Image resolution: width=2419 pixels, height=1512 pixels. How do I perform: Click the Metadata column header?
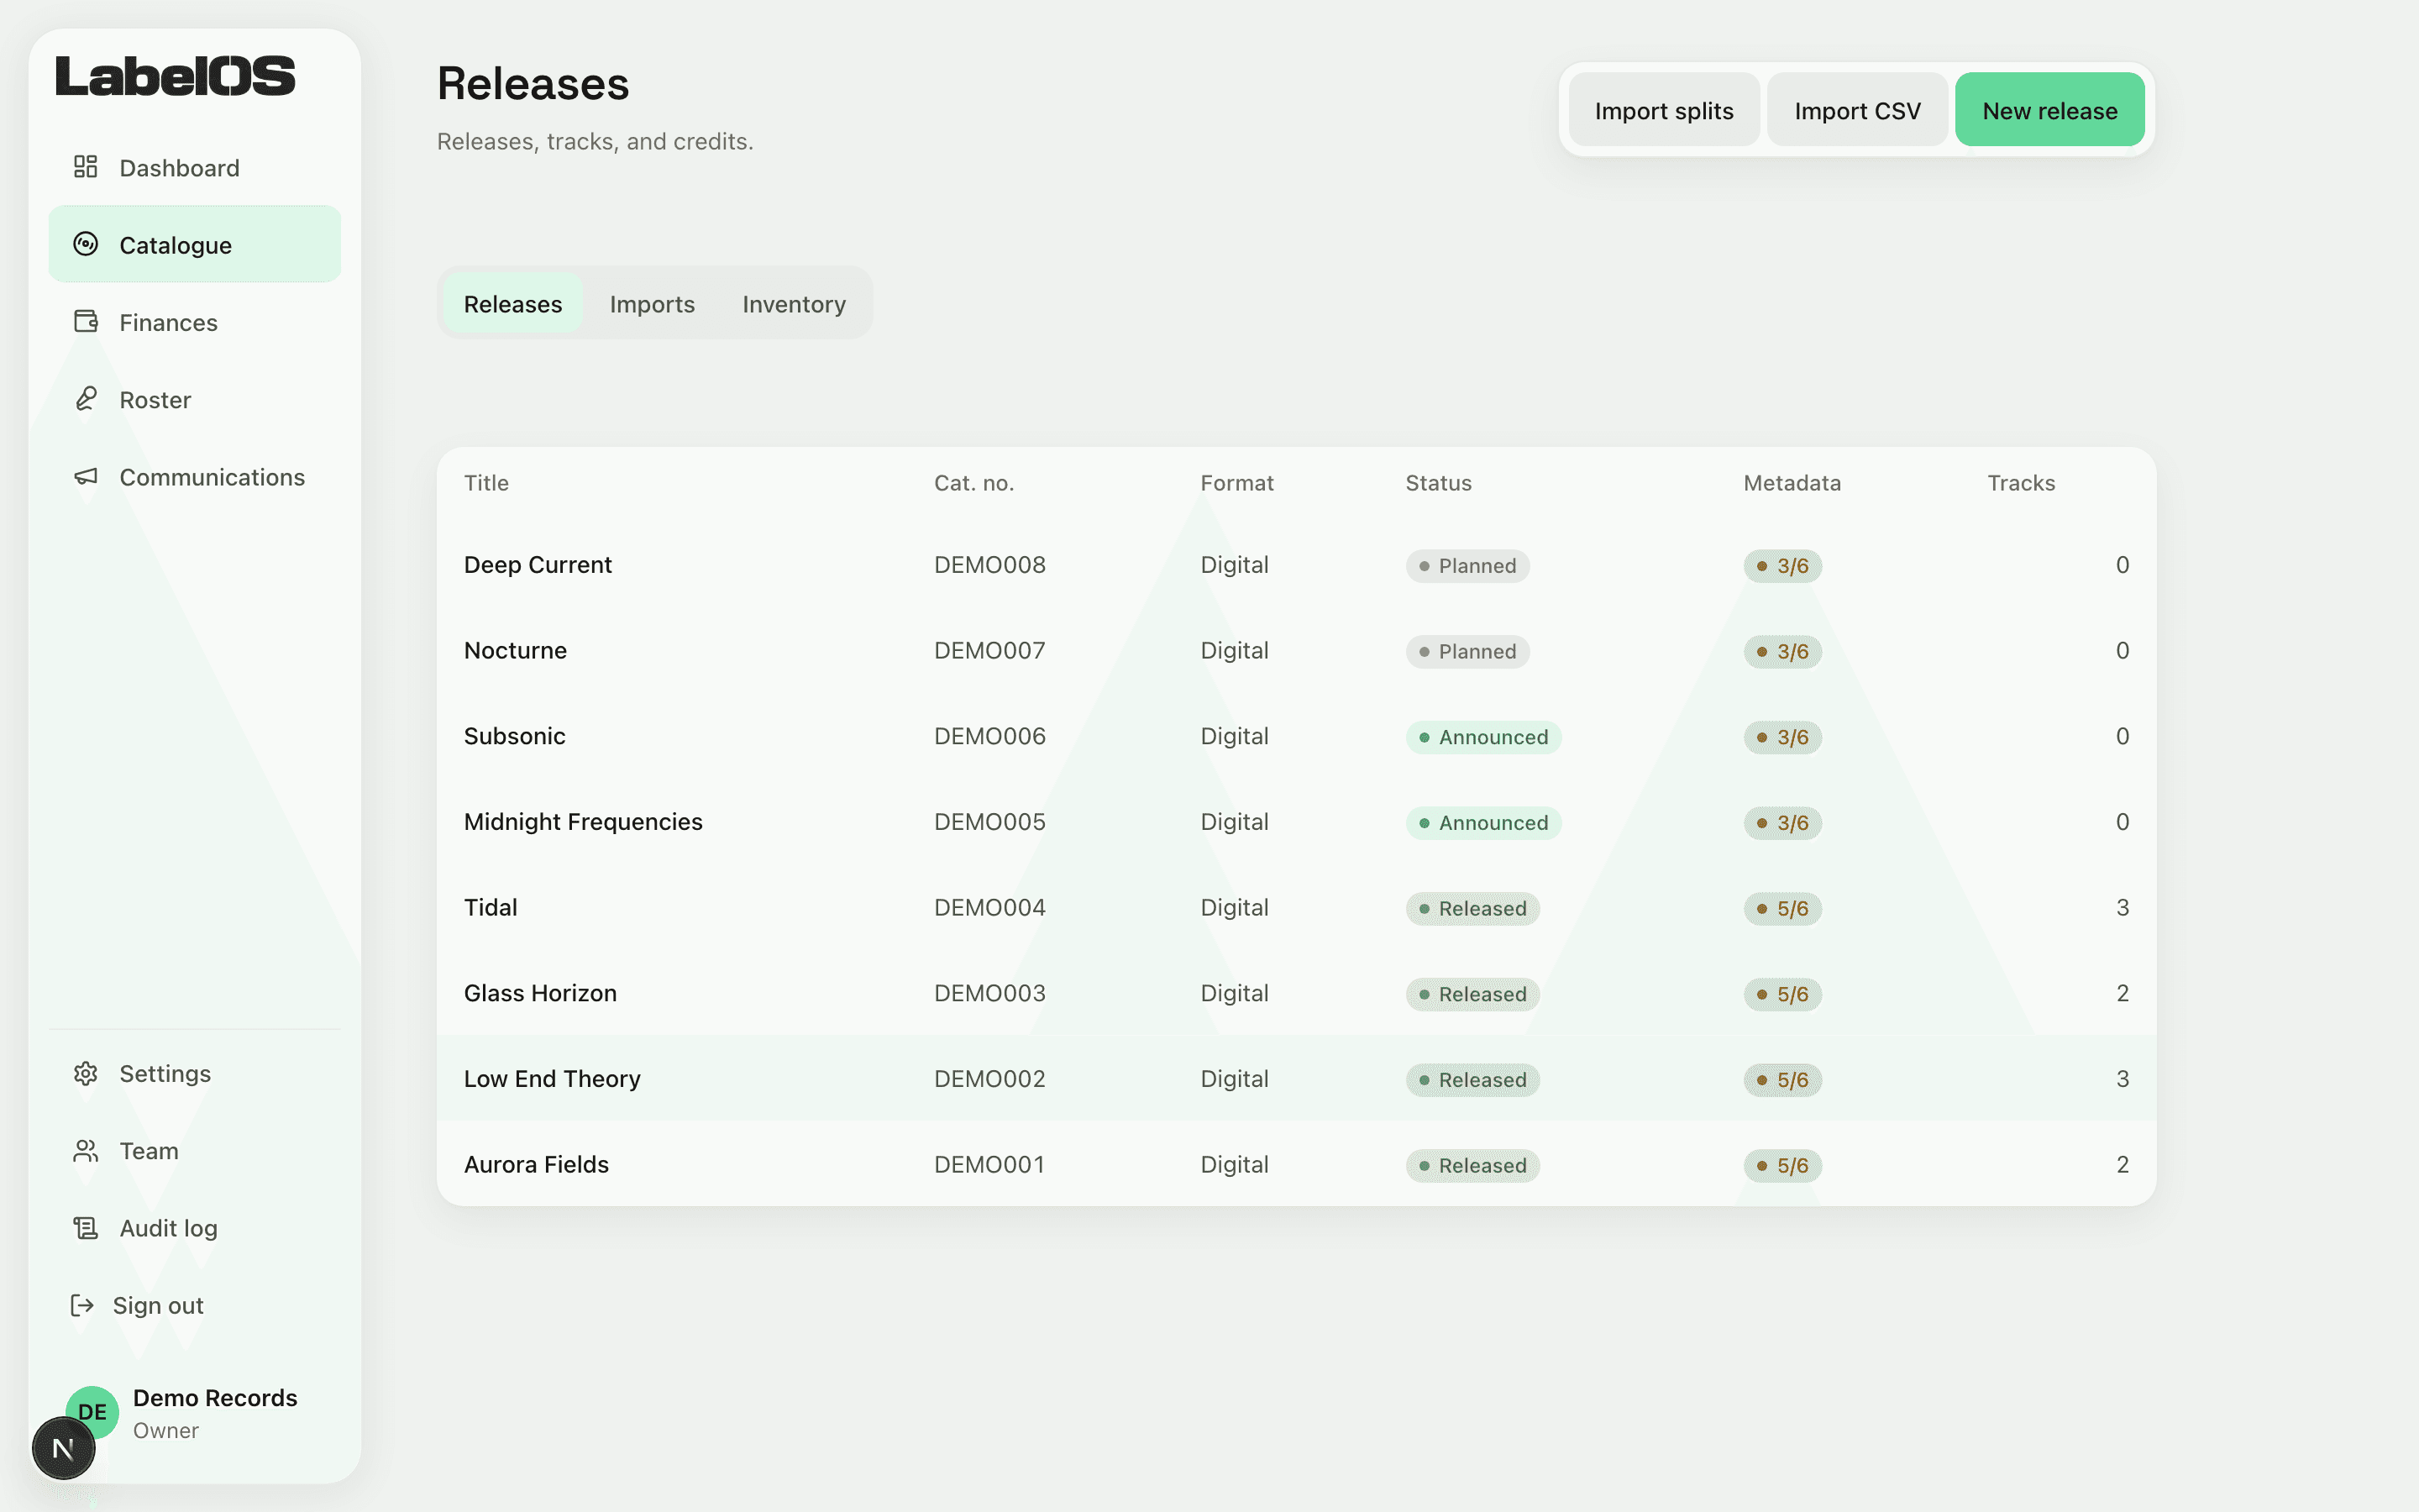pos(1792,483)
